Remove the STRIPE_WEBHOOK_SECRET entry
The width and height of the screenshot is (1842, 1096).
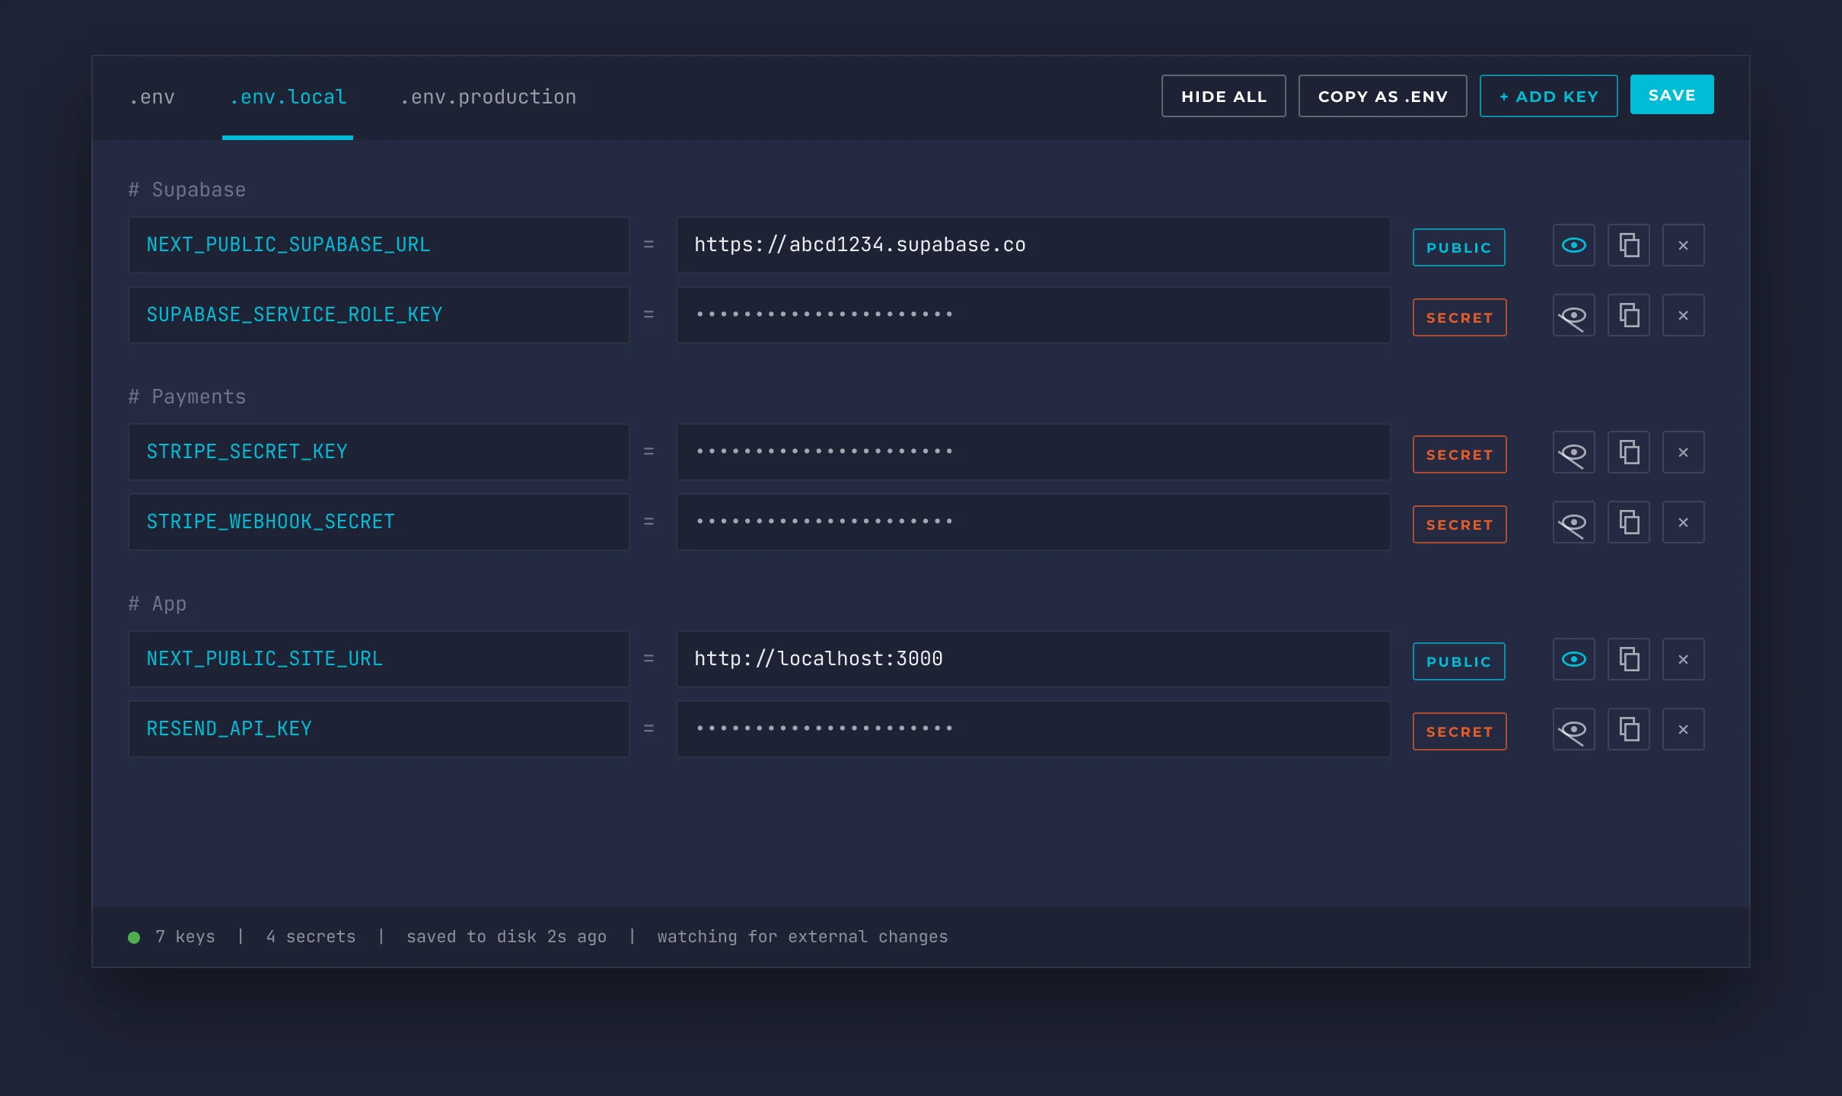coord(1683,522)
